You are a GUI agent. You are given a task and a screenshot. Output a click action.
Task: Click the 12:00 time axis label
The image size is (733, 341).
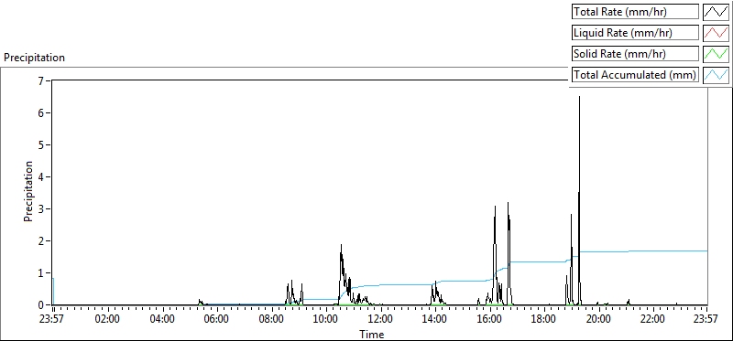click(x=380, y=319)
